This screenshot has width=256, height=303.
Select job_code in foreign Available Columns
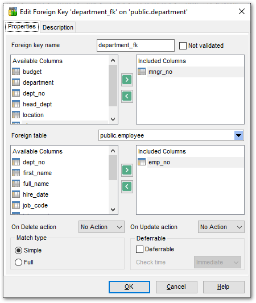click(x=35, y=205)
